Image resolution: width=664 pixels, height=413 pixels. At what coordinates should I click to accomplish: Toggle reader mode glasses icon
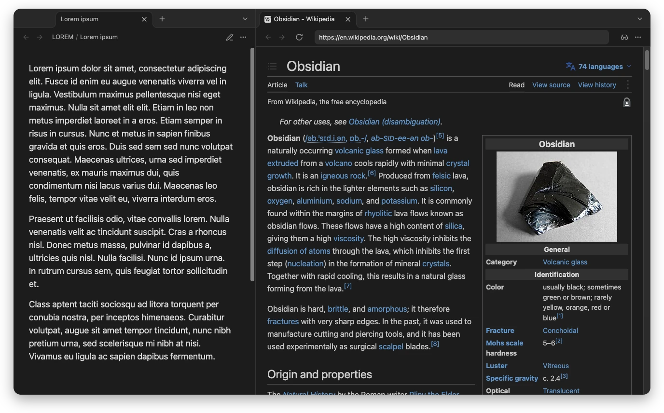coord(624,37)
